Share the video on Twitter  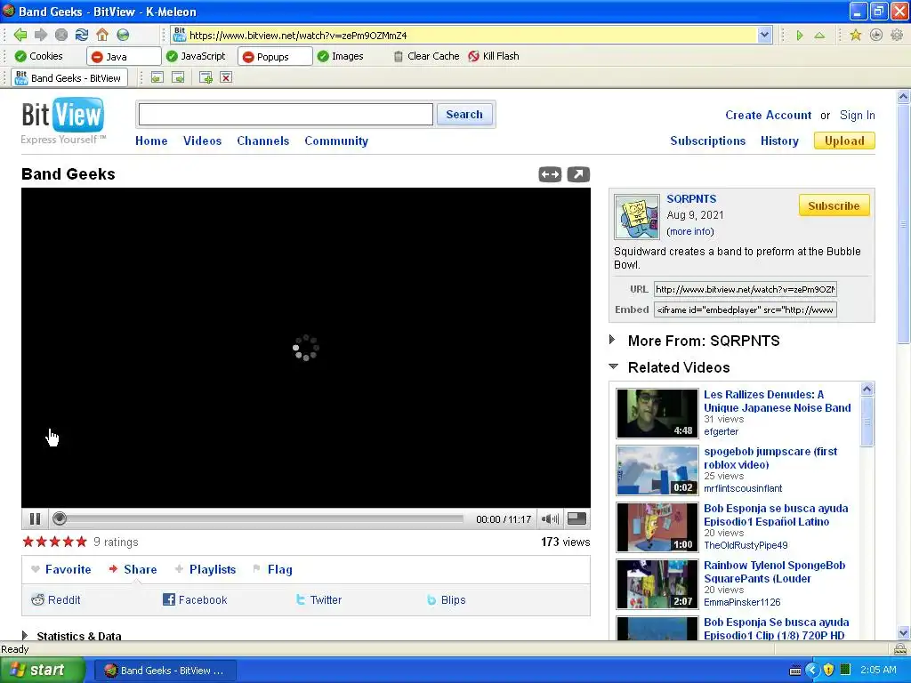(x=318, y=600)
